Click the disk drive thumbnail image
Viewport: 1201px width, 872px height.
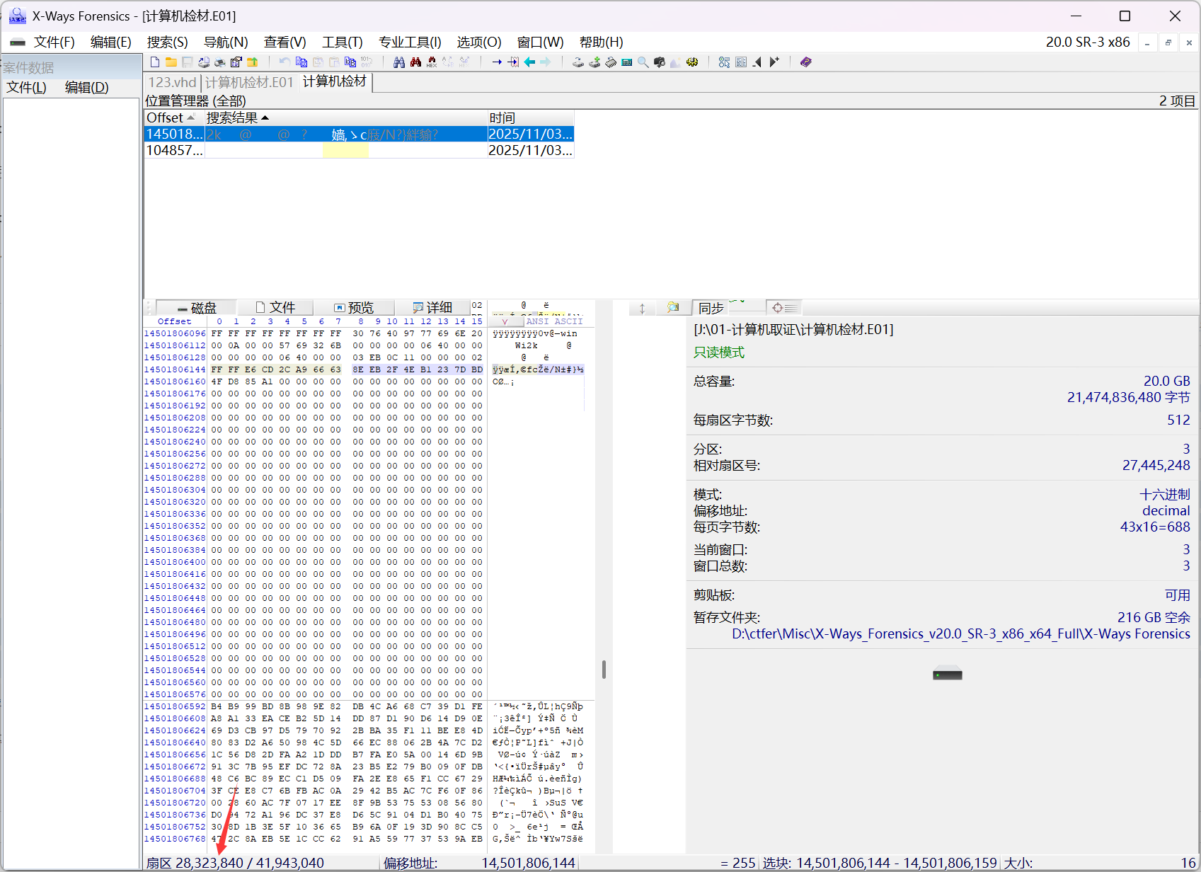[x=948, y=674]
